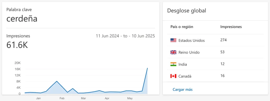The width and height of the screenshot is (270, 101).
Task: Click the Palabra clave label
Action: tap(19, 10)
